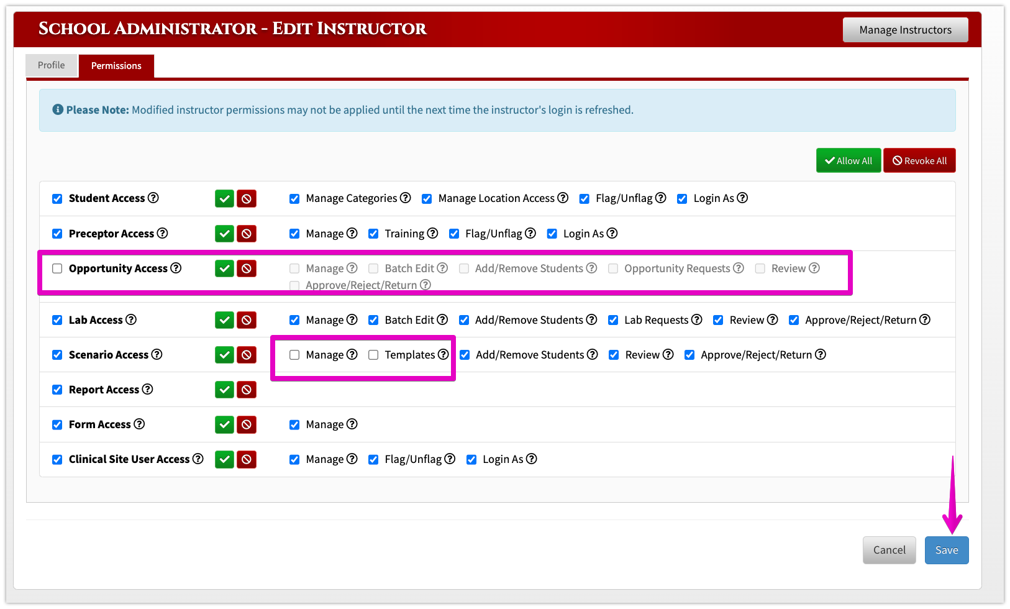Disable Lab Requests under Lab Access
This screenshot has height=609, width=1010.
pos(613,319)
